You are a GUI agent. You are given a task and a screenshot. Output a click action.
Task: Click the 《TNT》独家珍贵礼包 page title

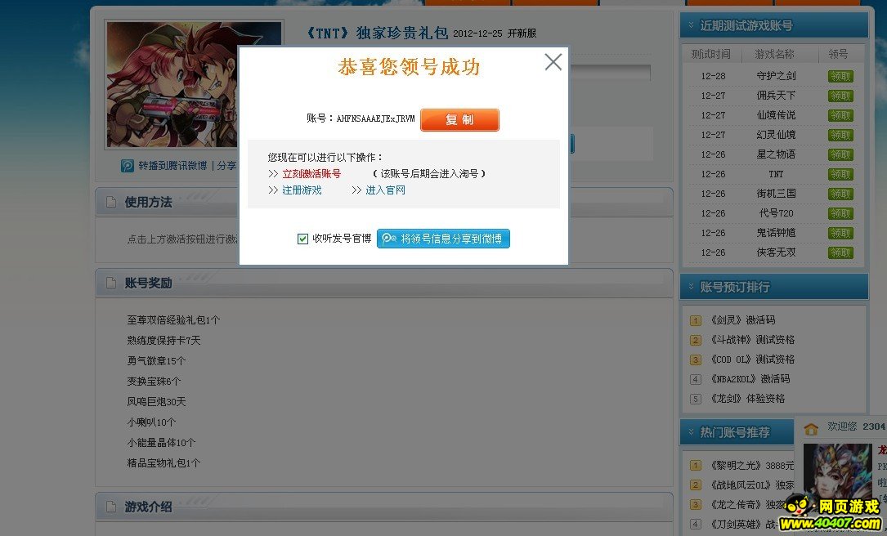(x=378, y=33)
